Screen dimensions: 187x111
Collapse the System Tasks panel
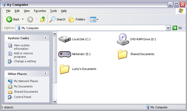46,38
